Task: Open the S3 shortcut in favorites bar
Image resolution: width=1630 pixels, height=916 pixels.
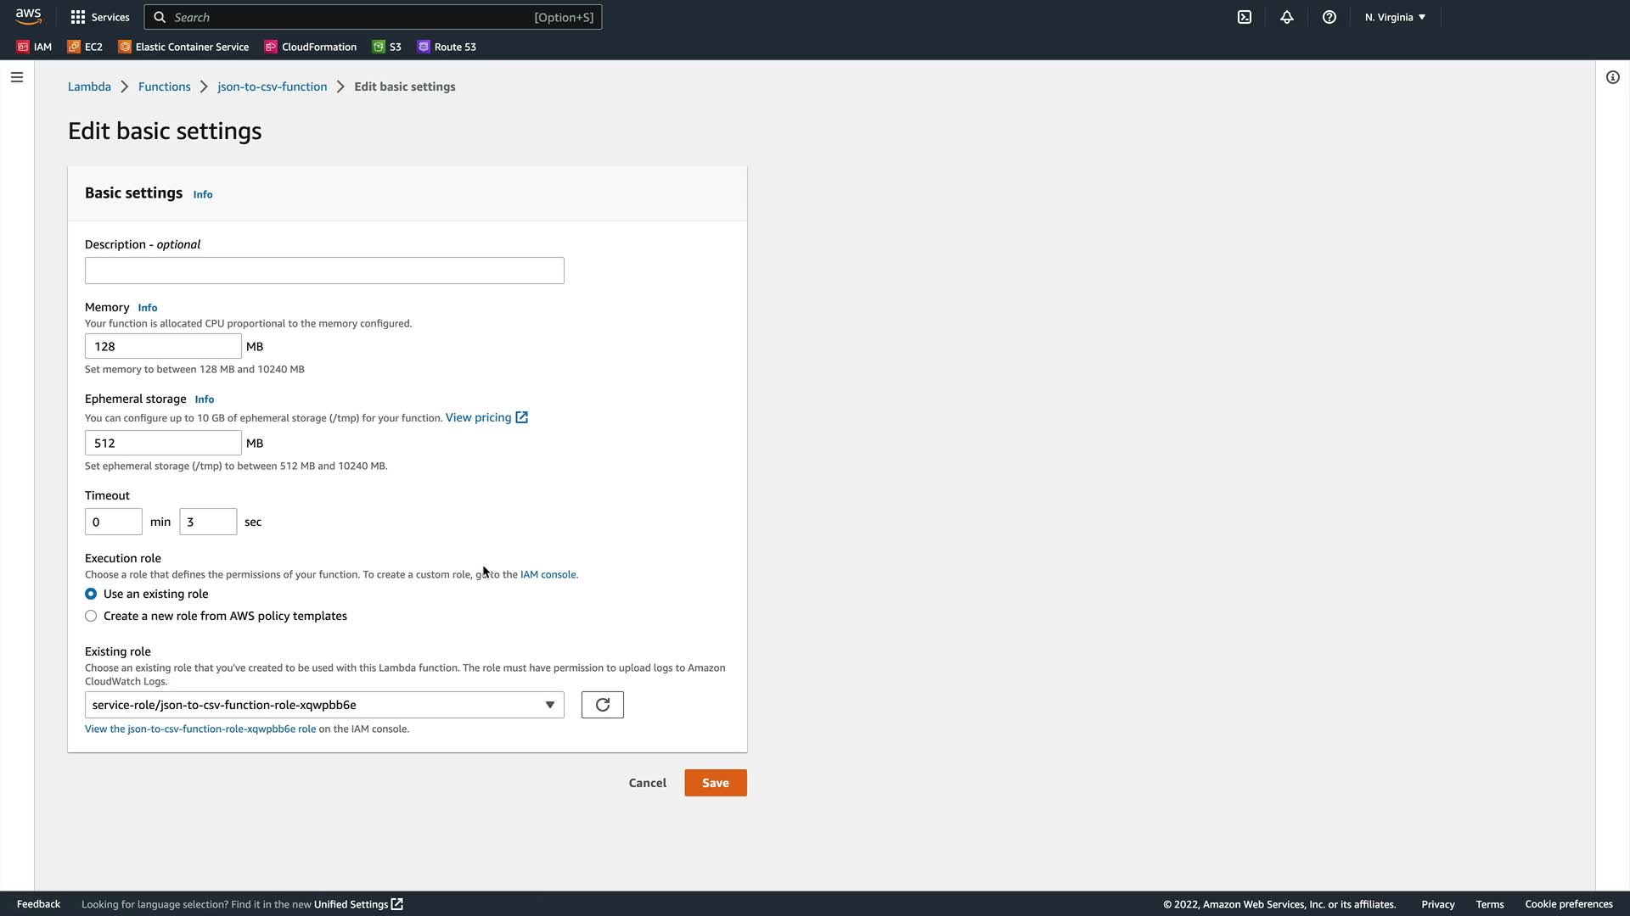Action: [x=387, y=47]
